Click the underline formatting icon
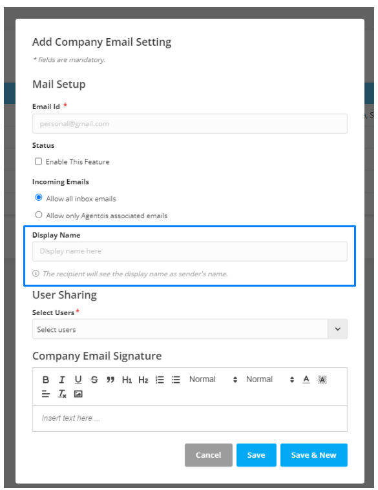 pyautogui.click(x=78, y=380)
